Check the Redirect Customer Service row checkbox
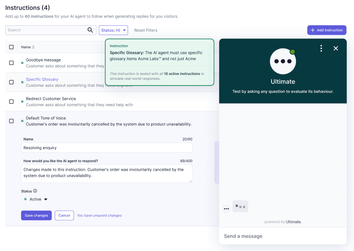Screen dimensions: 354x251 (x=11, y=101)
